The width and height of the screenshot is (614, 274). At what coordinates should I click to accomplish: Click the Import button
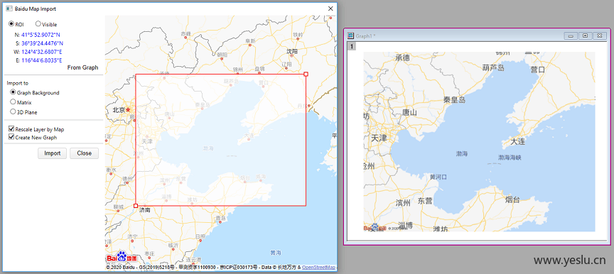52,153
